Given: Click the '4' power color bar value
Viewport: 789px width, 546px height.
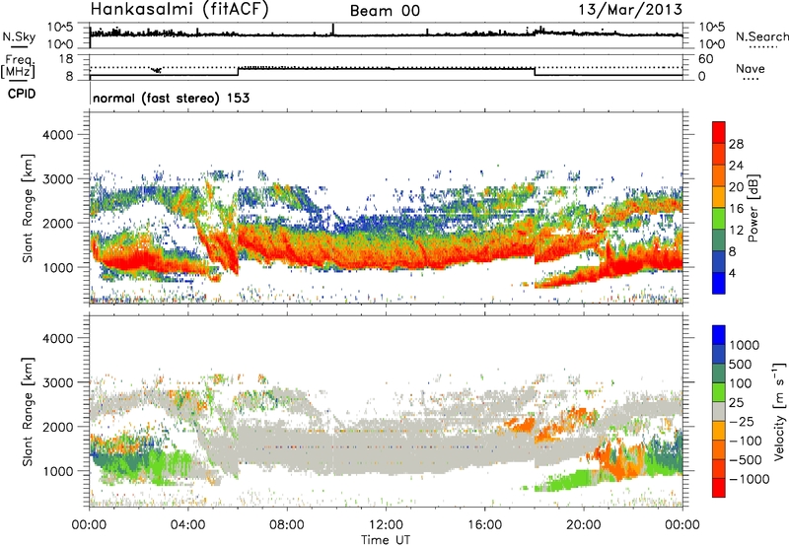Looking at the screenshot, I should pyautogui.click(x=732, y=274).
